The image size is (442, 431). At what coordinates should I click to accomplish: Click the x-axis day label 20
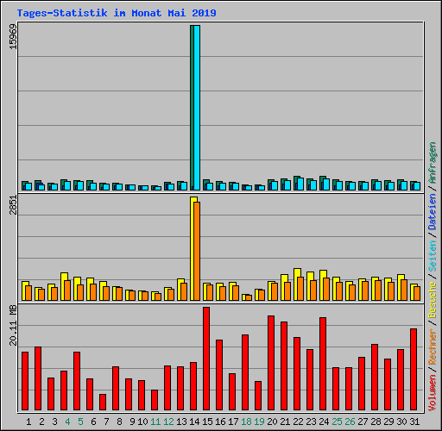pos(272,422)
